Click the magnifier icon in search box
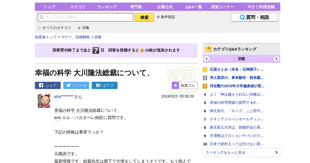Viewport: 310px width, 163px height. click(x=42, y=17)
